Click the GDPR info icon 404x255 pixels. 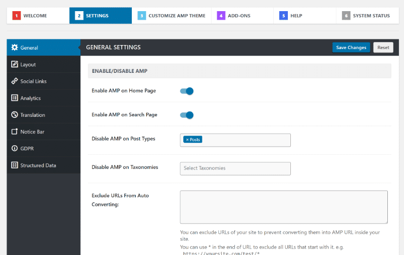point(15,149)
